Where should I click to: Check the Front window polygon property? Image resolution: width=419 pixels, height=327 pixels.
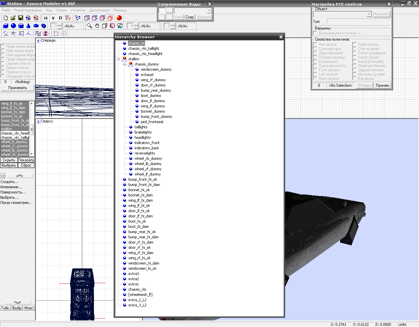[315, 70]
